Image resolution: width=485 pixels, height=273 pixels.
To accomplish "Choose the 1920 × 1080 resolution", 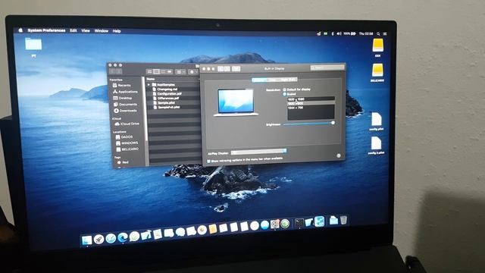I will pos(311,99).
